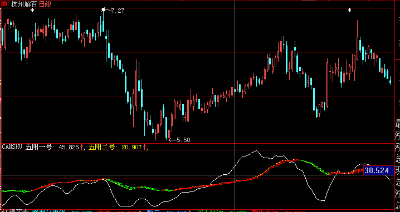Click the vertical crosshair line in the price chart
400x212 pixels.
[235, 70]
